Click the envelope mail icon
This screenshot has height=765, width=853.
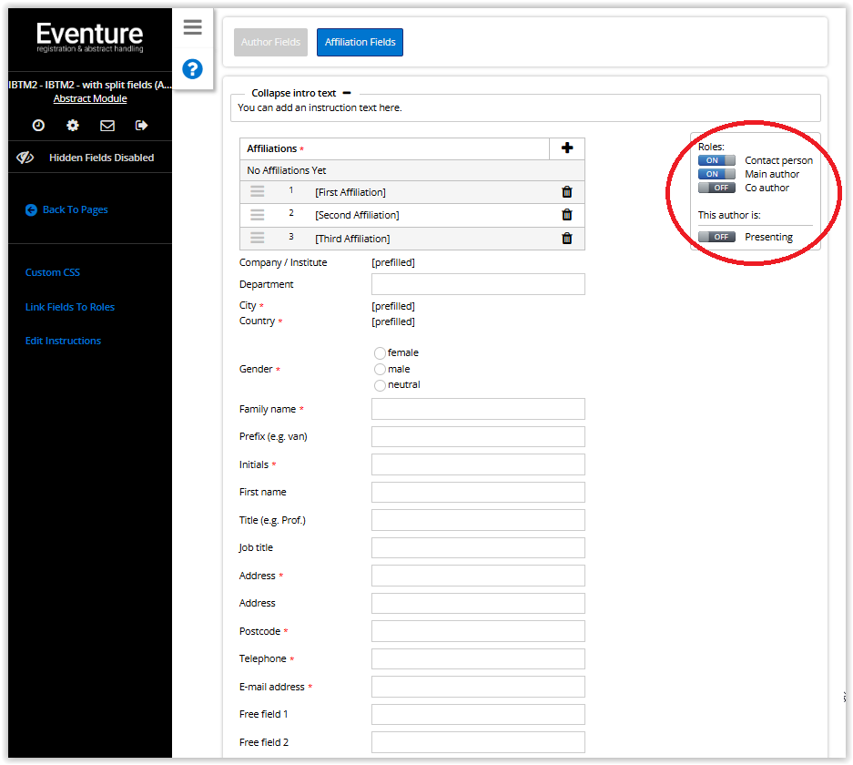(107, 126)
